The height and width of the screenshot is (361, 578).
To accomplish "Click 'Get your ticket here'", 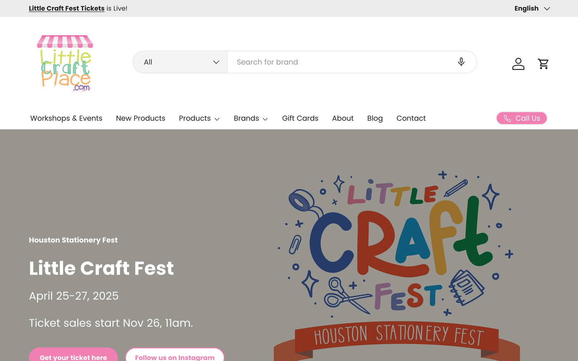I will (73, 356).
